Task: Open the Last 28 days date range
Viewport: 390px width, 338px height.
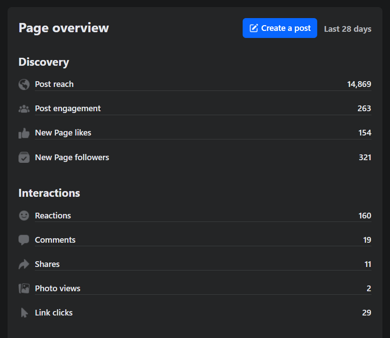Action: click(x=348, y=29)
